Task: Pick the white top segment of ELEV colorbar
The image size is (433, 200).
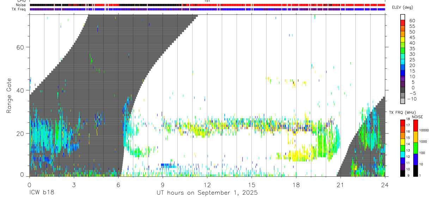Action: tap(403, 17)
